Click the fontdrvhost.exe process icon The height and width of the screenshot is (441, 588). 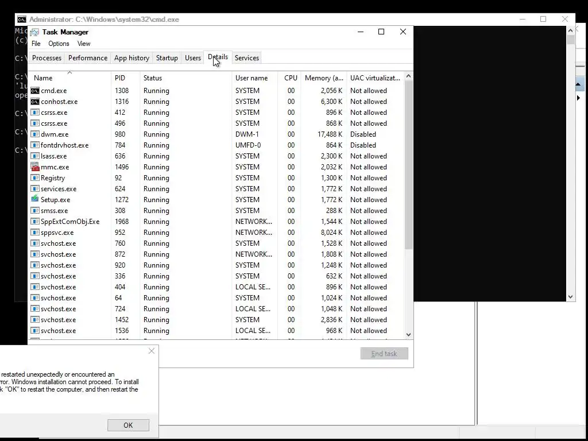tap(35, 145)
